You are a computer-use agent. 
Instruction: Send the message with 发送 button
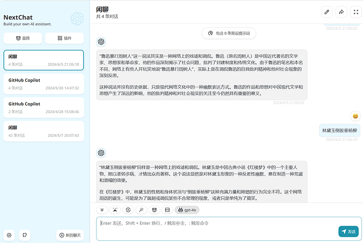[348, 231]
